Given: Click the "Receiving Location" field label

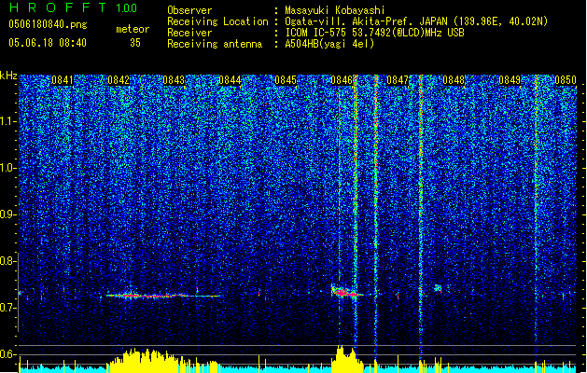Looking at the screenshot, I should point(217,21).
